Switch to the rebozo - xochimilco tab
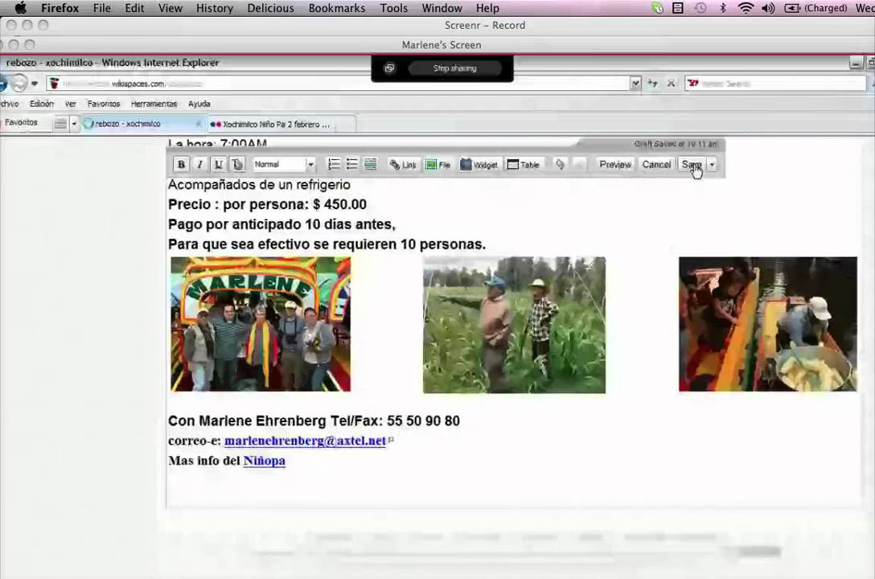 pos(142,124)
